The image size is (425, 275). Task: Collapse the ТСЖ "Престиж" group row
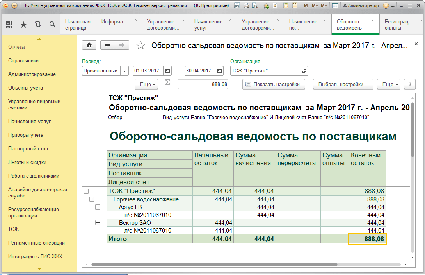pos(86,191)
